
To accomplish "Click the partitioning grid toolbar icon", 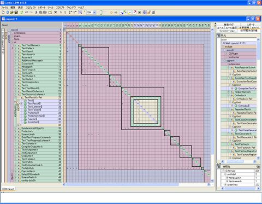I will 80,12.
